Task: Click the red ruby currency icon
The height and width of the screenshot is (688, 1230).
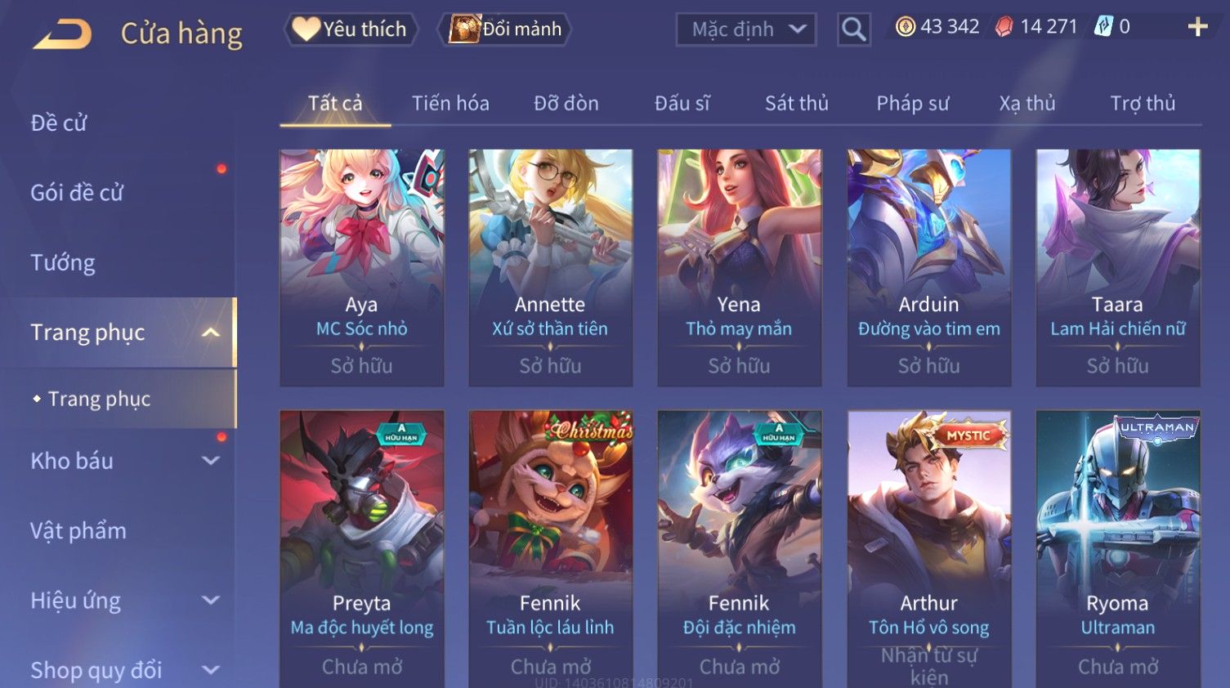Action: (x=1004, y=27)
